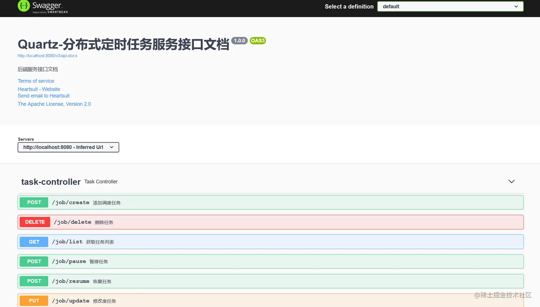Click the POST badge for /job/pause
Viewport: 540px width, 307px height.
[34, 261]
